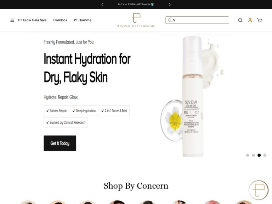Click the search magnifier icon in header
The width and height of the screenshot is (272, 204).
pos(240,20)
